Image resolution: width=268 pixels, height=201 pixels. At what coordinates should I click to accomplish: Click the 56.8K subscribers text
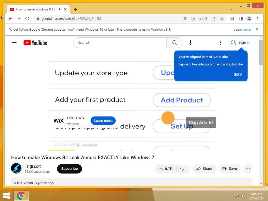click(x=37, y=172)
